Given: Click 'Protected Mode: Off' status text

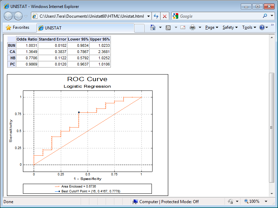Looking at the screenshot, I should point(180,202).
